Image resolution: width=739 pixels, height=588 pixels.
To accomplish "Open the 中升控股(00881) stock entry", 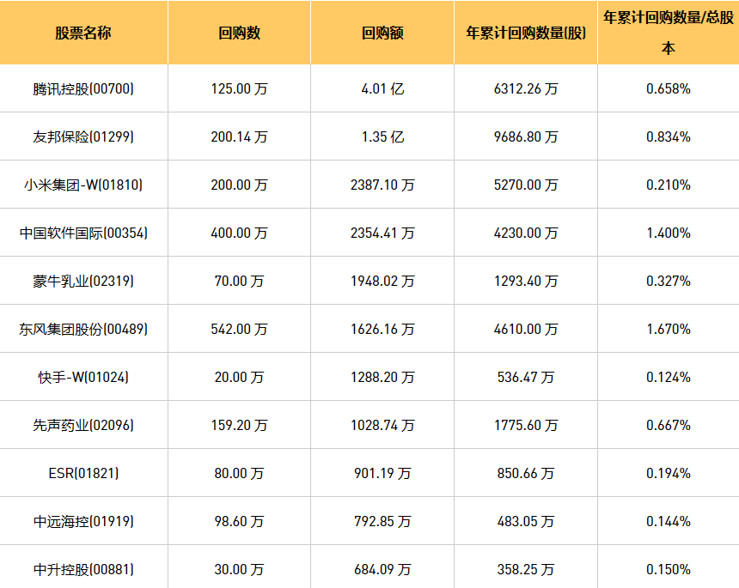I will click(83, 569).
